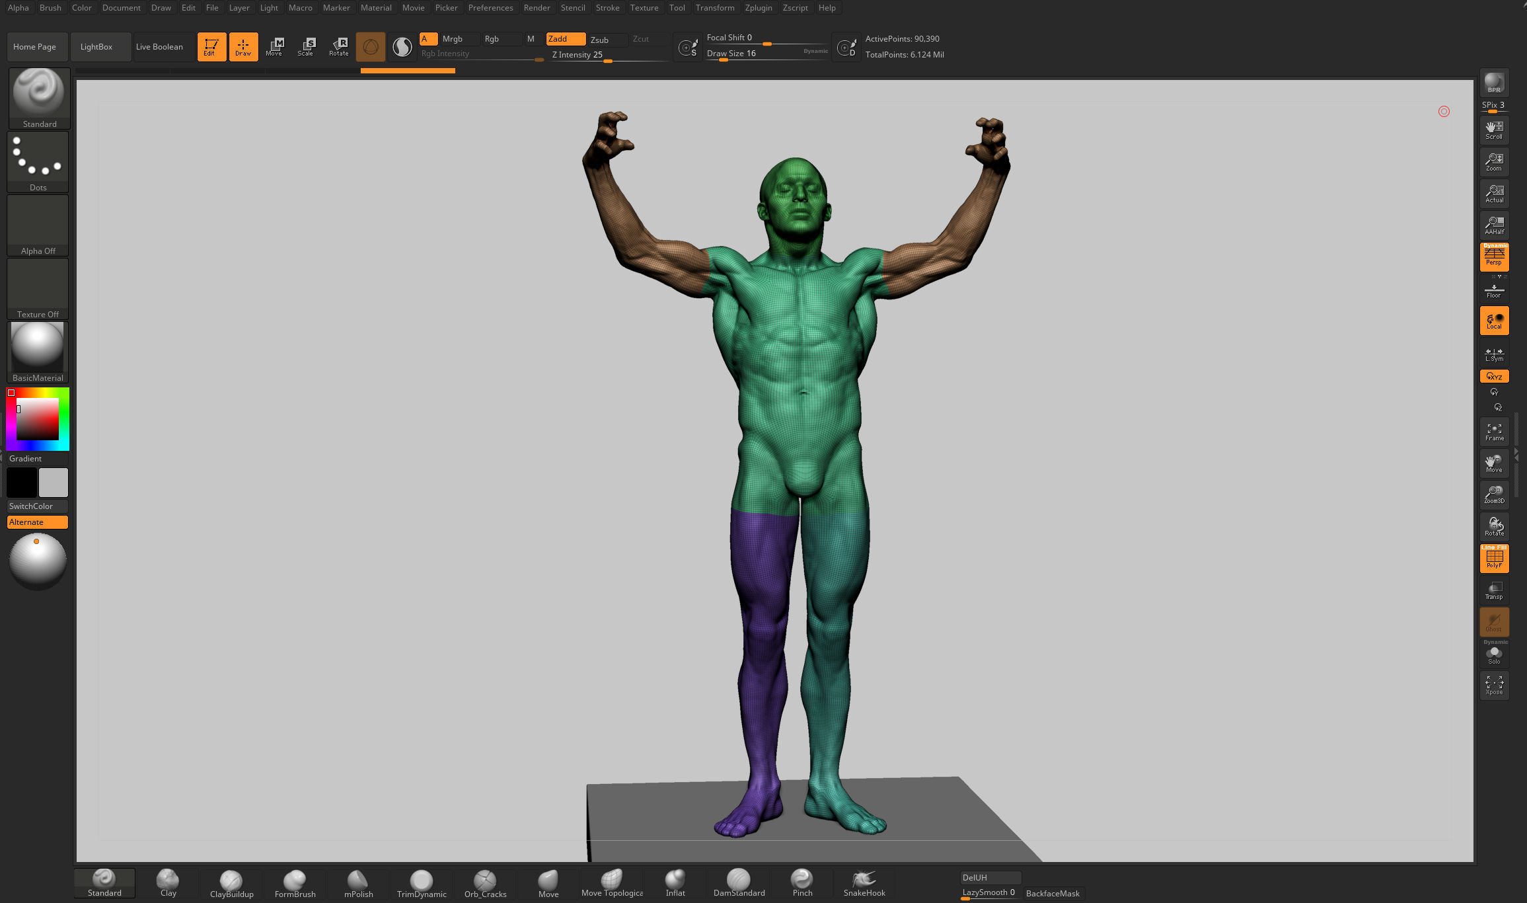Open the Brush menu

click(50, 8)
